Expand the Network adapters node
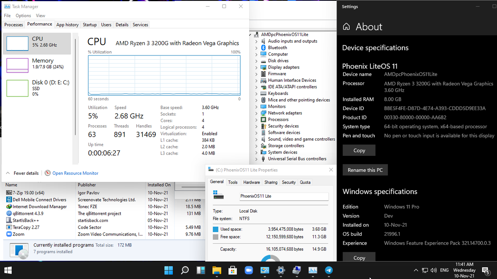The image size is (497, 279). (x=256, y=113)
